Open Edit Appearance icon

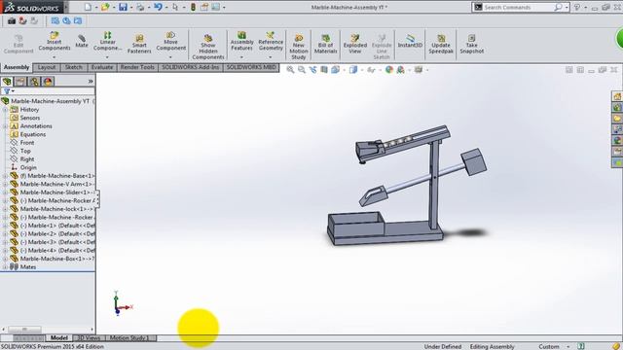[389, 70]
